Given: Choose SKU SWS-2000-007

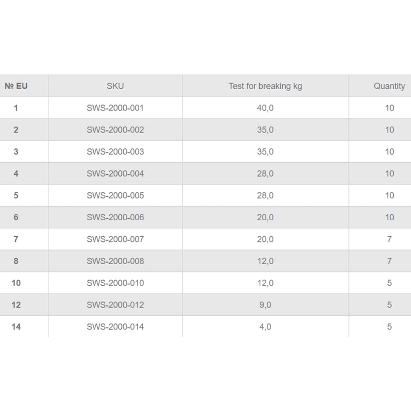Looking at the screenshot, I should click(115, 239).
